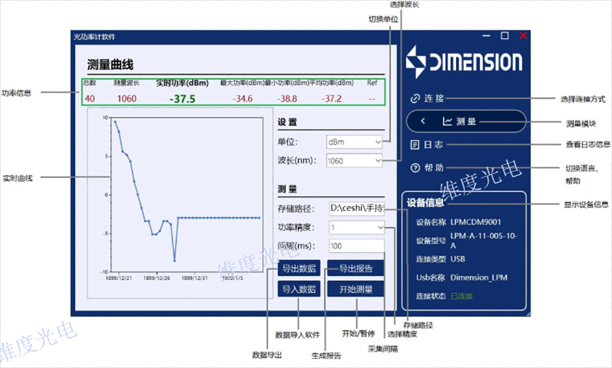Click the link icon beside 连接
Viewport: 612px width, 368px height.
point(415,98)
